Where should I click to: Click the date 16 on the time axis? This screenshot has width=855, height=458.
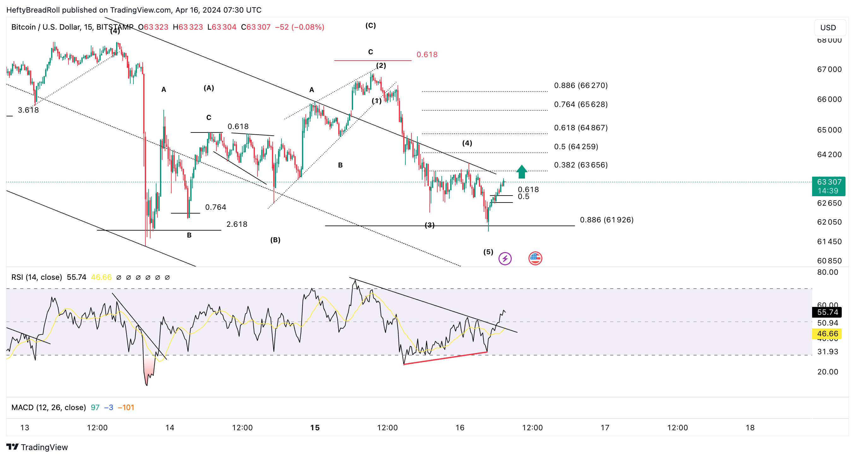click(x=460, y=427)
